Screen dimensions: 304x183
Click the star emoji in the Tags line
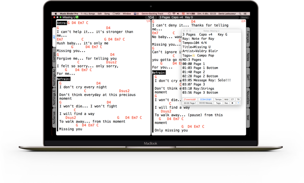[193, 56]
